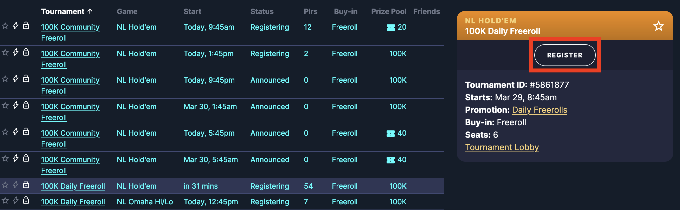This screenshot has width=680, height=210.
Task: Open 100K Daily Freeroll NL Omaha Hi/Lo link
Action: [73, 202]
